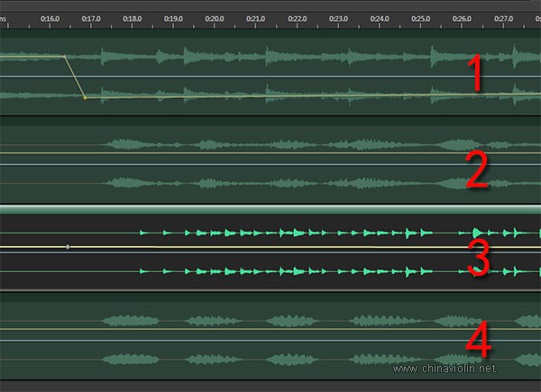The width and height of the screenshot is (541, 392).
Task: Select the lower volume envelope keyframe on track 1
Action: (x=85, y=96)
